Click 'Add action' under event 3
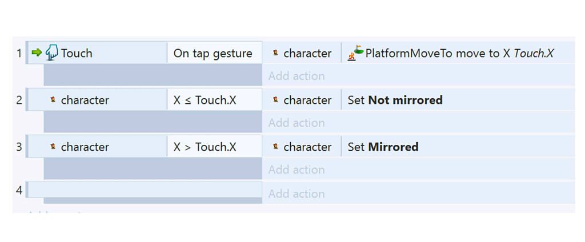Viewport: 585px width, 242px height. click(x=296, y=170)
